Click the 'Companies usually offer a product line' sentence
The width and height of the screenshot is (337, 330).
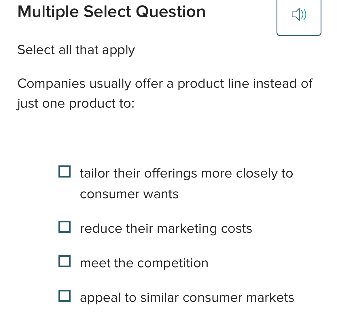pos(165,84)
